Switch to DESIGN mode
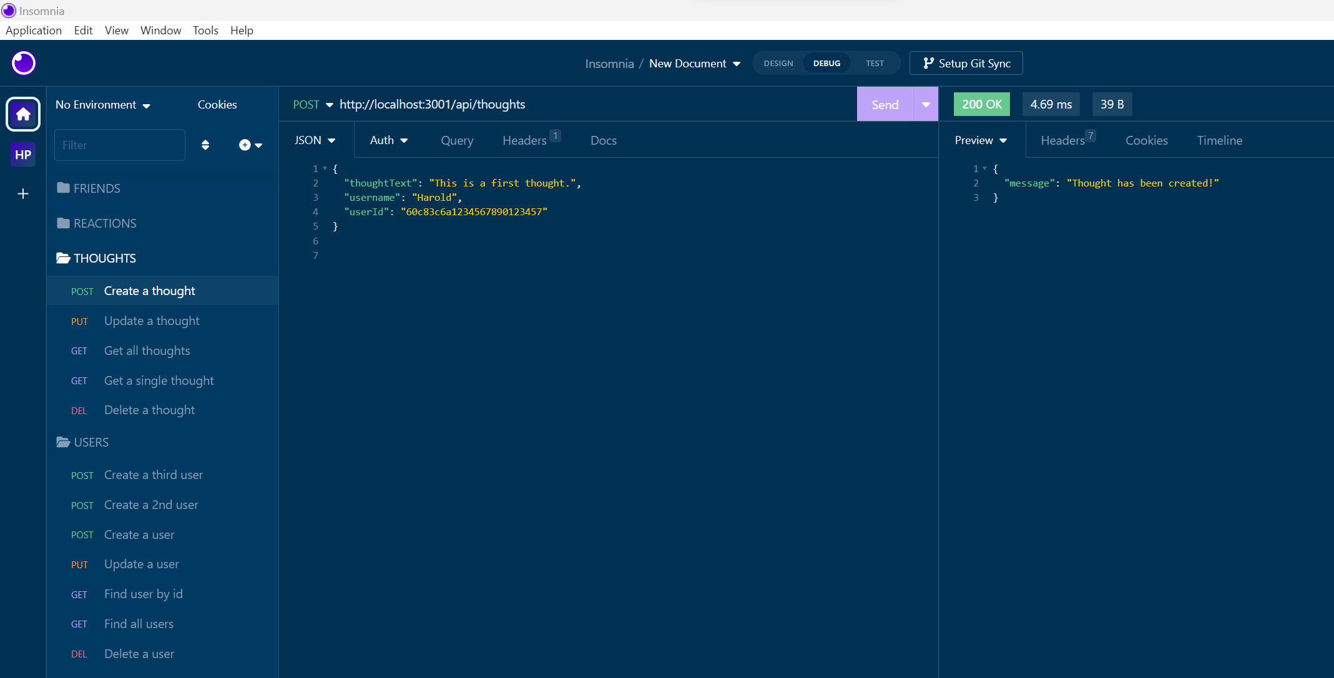This screenshot has width=1334, height=678. (778, 63)
